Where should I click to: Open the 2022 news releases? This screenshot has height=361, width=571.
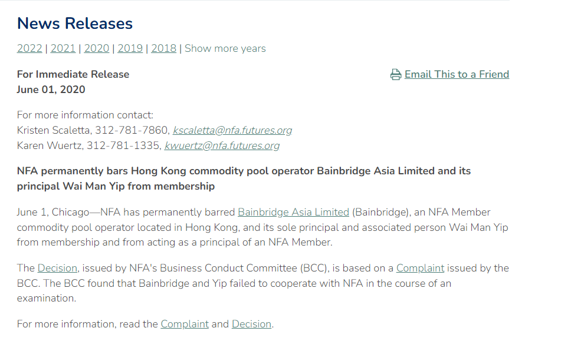(x=29, y=49)
